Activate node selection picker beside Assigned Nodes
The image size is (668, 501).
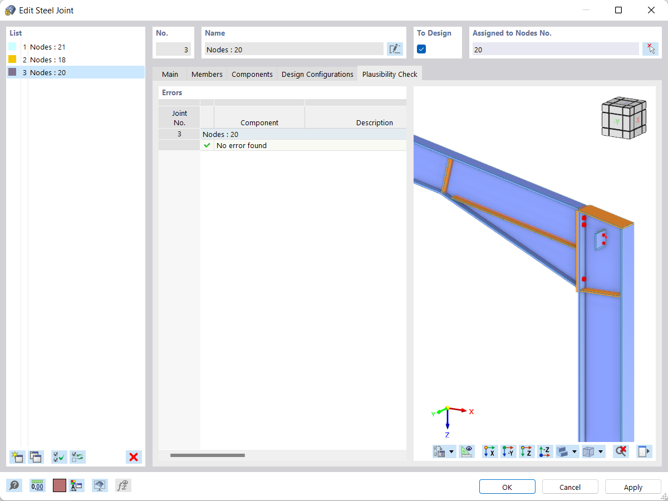pos(650,49)
